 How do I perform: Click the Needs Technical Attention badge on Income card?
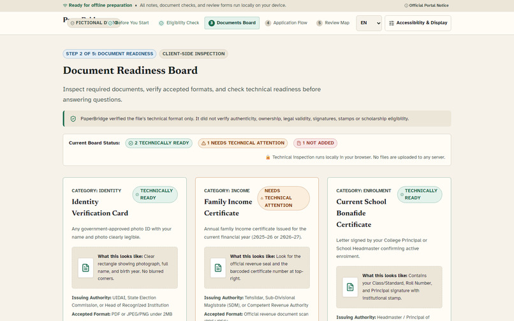point(284,198)
